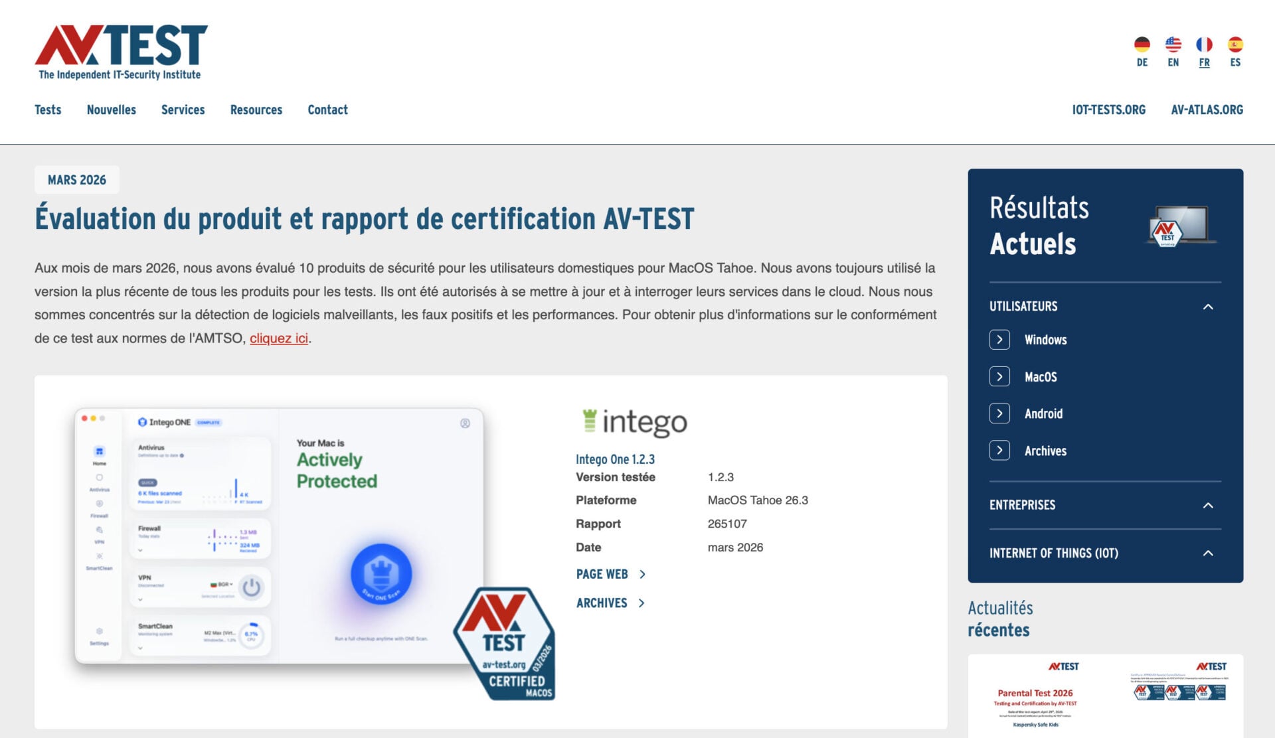Open the ARCHIVES link under Intego

pos(602,603)
